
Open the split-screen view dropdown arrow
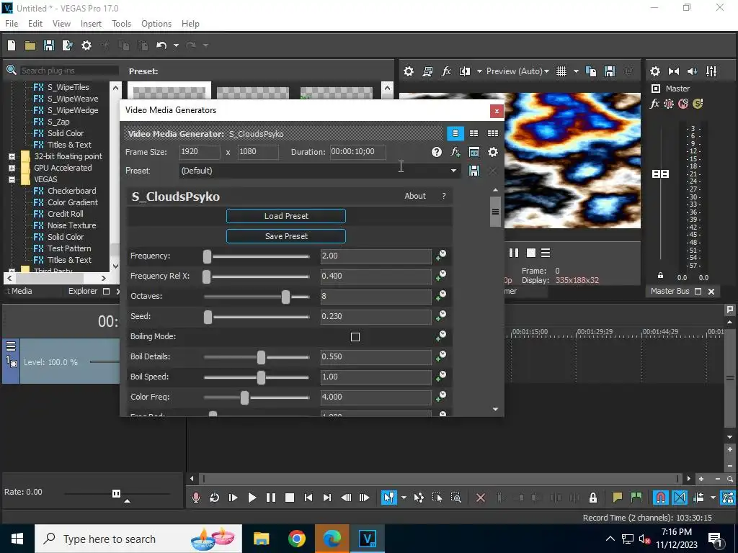(479, 71)
